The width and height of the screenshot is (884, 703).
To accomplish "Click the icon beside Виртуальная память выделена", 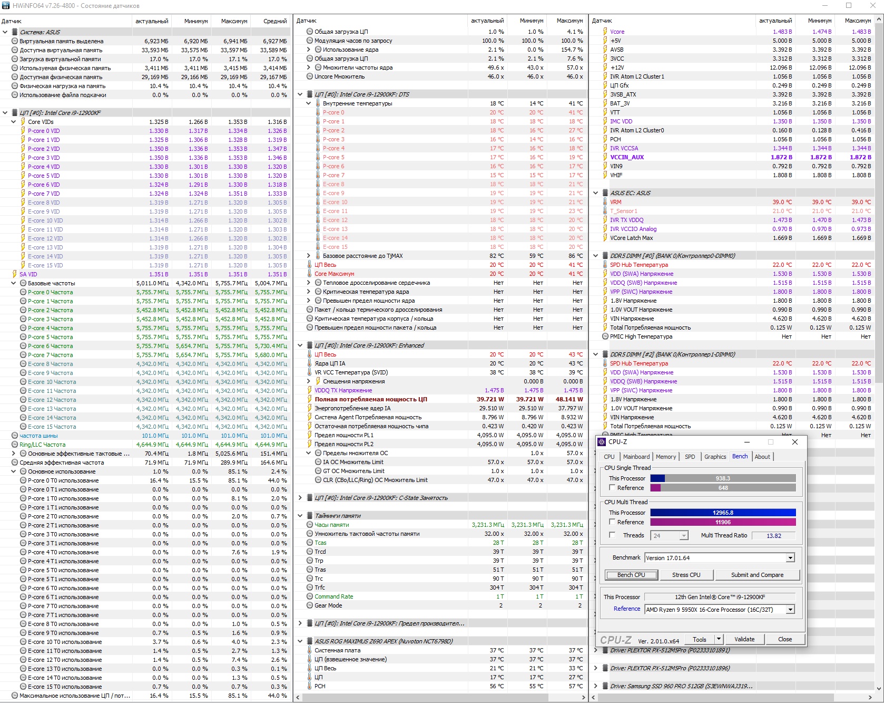I will pos(15,41).
